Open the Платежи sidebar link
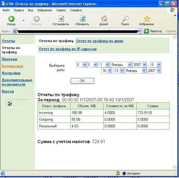This screenshot has height=178, width=179. tap(9, 59)
